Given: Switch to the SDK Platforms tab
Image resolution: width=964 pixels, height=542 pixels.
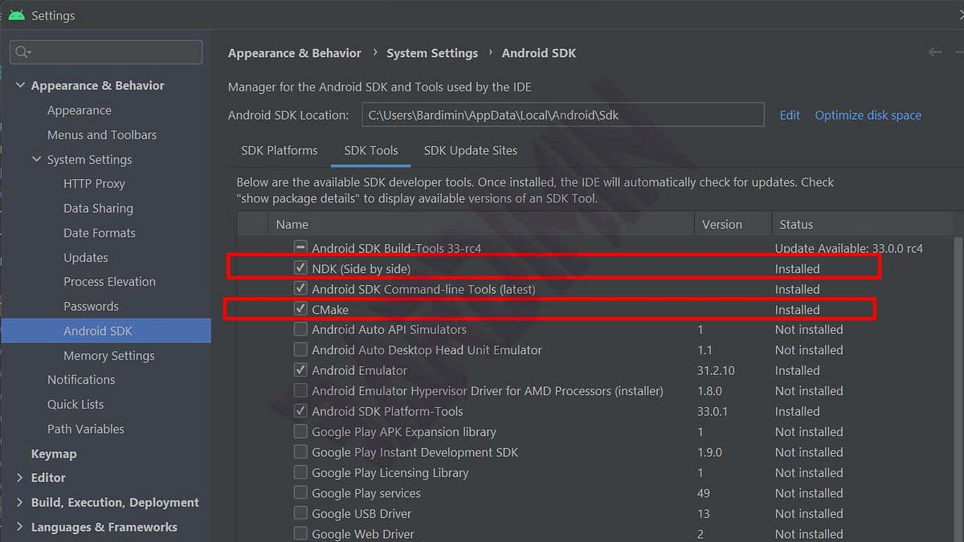Looking at the screenshot, I should click(279, 150).
